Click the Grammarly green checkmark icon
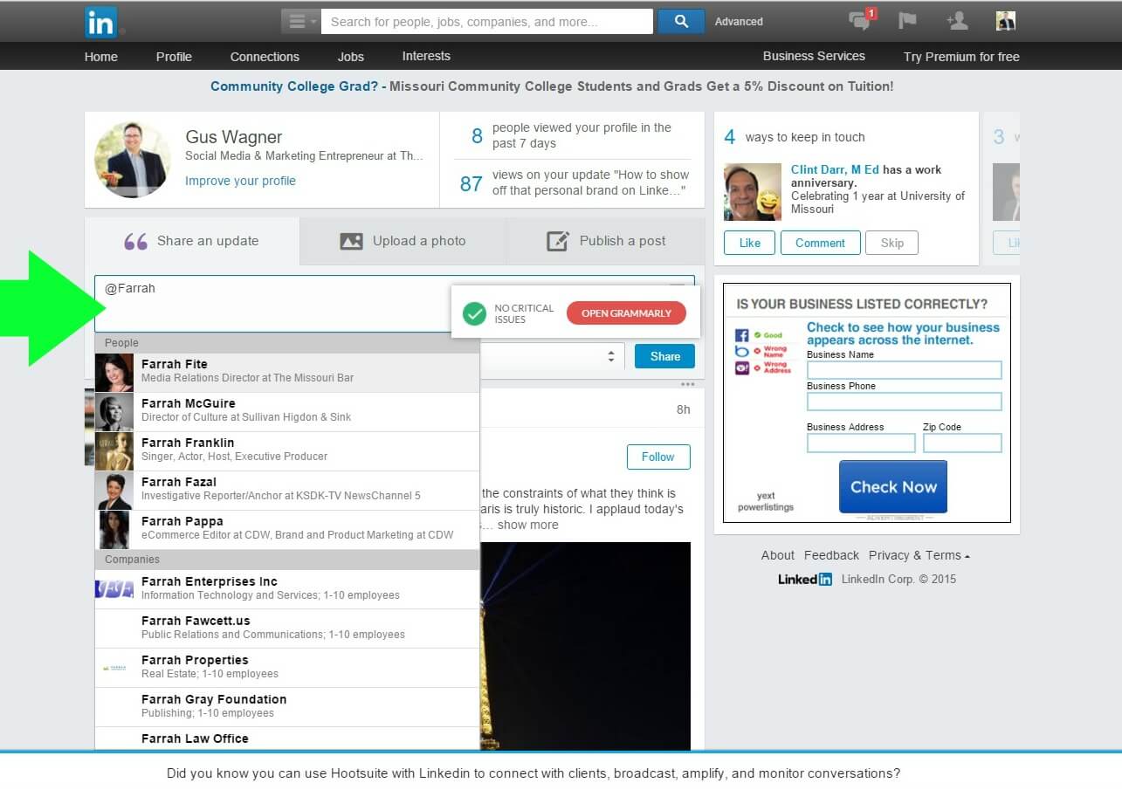Image resolution: width=1122 pixels, height=790 pixels. [474, 313]
